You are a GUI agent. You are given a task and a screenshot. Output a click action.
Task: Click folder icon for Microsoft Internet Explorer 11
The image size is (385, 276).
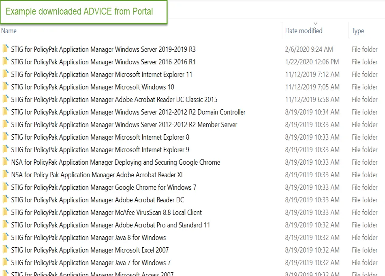pyautogui.click(x=5, y=74)
